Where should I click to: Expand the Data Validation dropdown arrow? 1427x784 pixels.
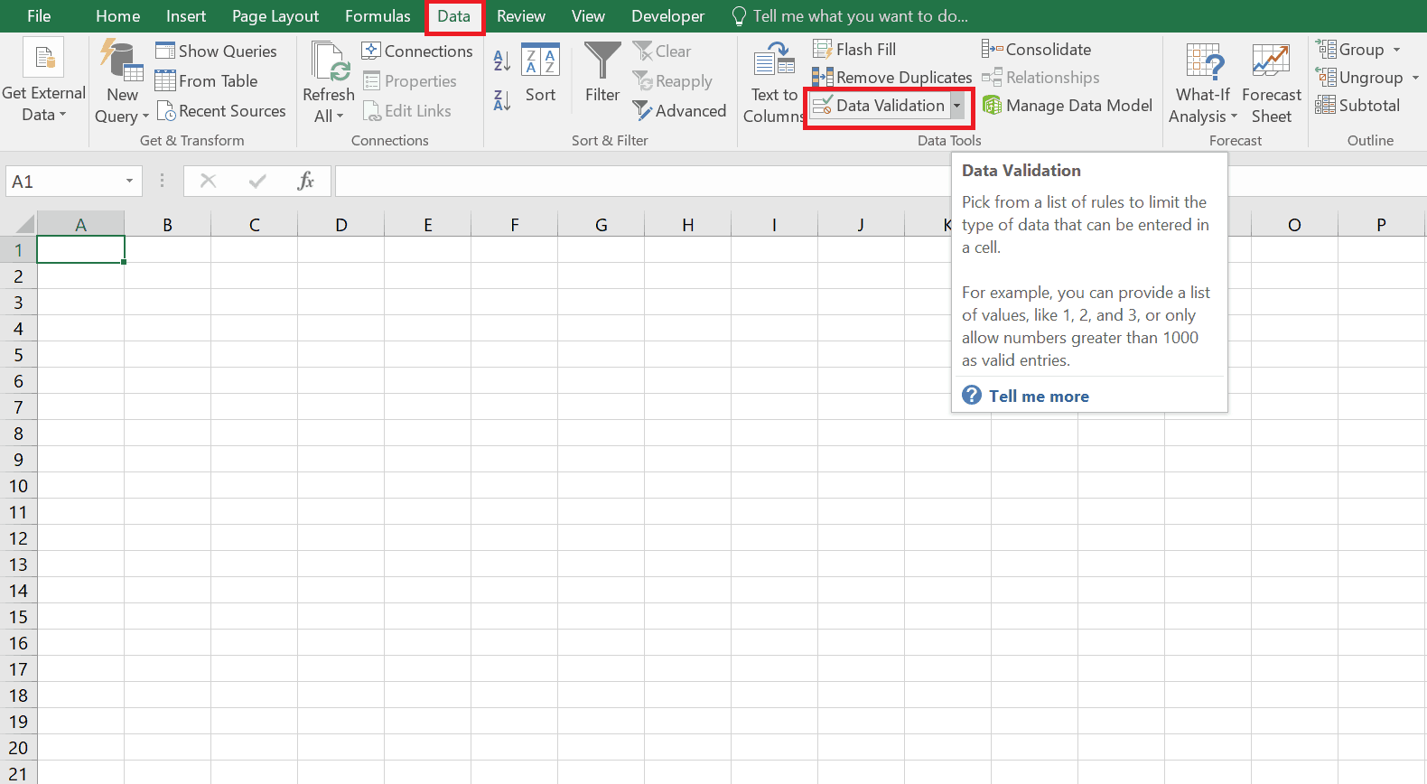(957, 106)
